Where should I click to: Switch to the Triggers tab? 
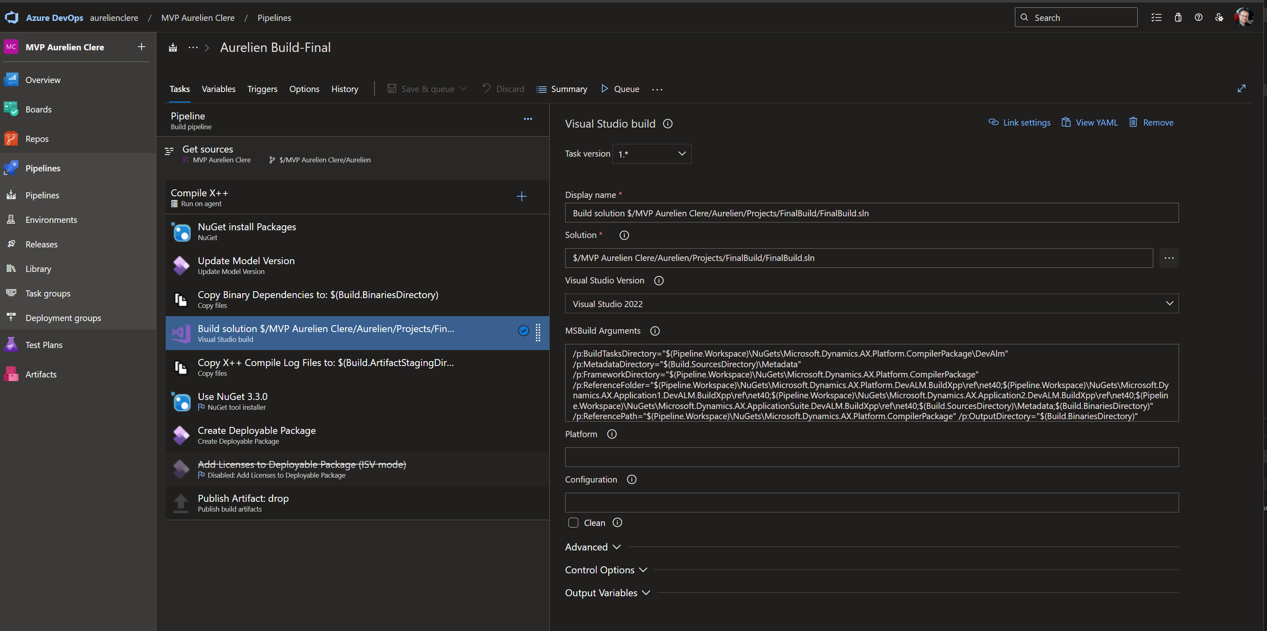pos(263,89)
